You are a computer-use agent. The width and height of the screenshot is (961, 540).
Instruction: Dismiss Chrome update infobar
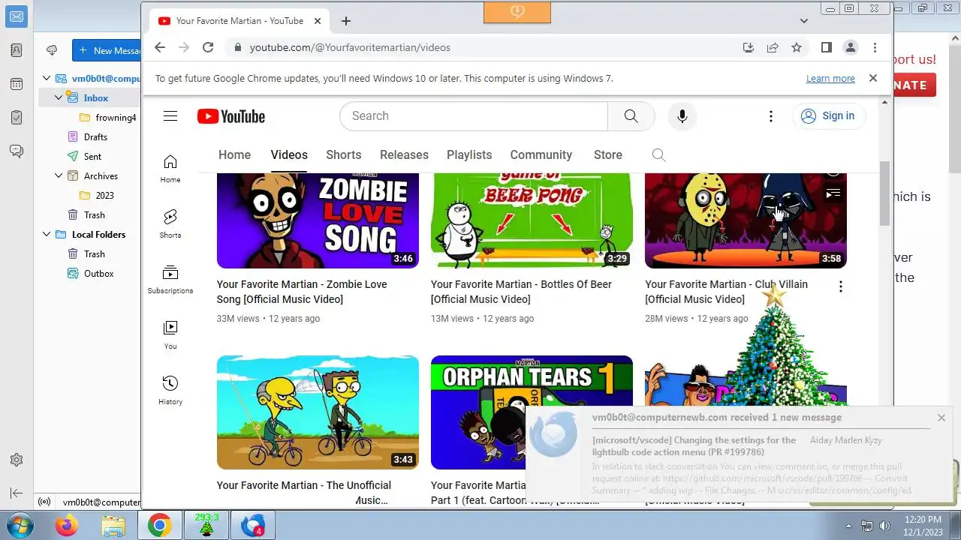(x=872, y=78)
